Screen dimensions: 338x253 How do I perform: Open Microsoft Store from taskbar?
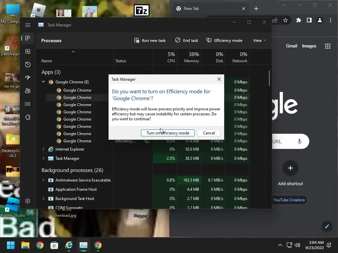pos(54,245)
